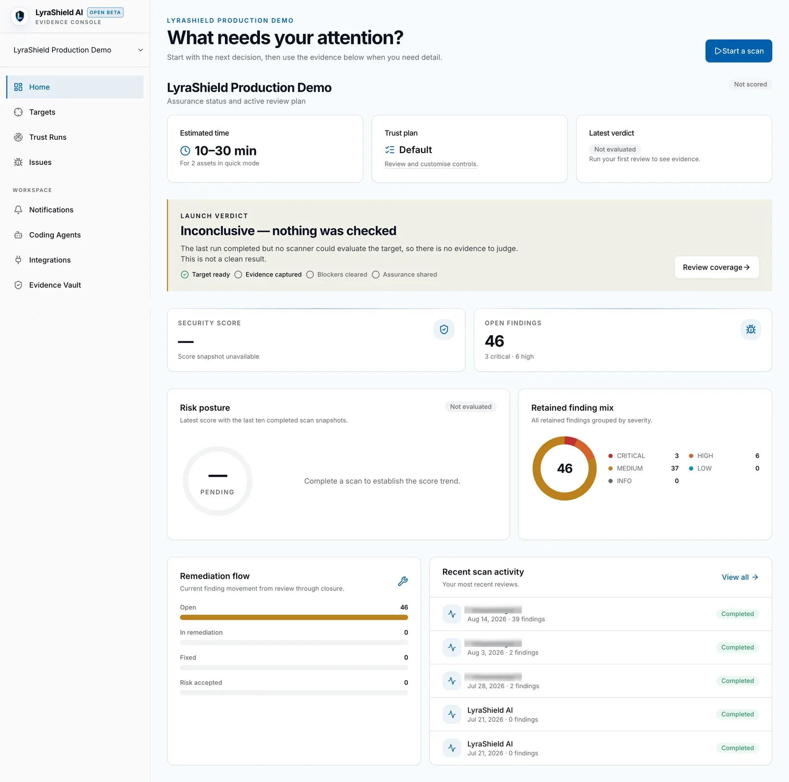Screen dimensions: 789x782
Task: Click the Not evaluated badge in Risk posture
Action: 471,407
